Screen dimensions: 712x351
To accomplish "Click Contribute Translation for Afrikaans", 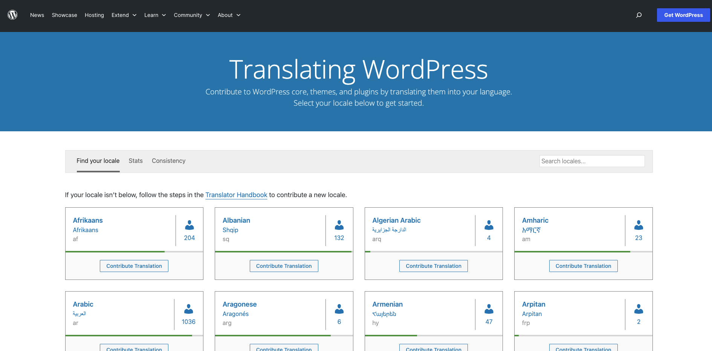I will coord(134,266).
